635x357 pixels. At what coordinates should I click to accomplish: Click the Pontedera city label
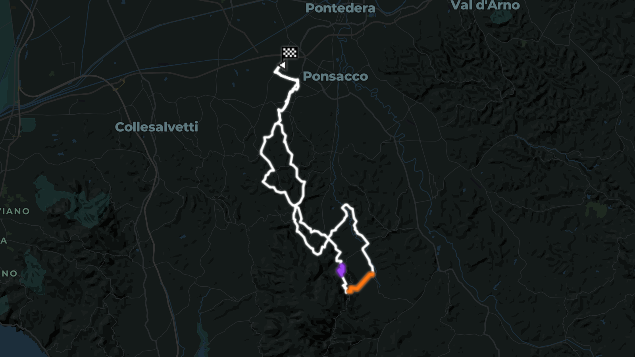340,8
